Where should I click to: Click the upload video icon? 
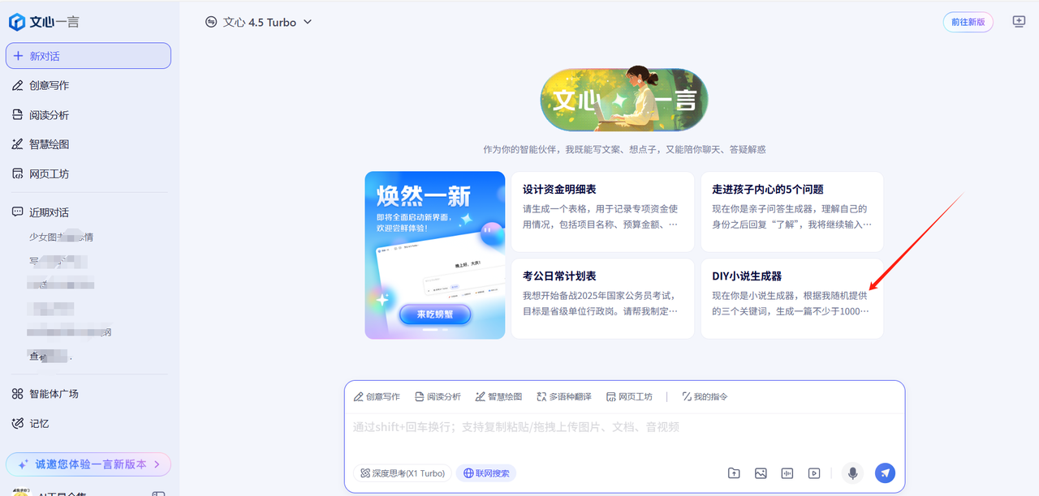[813, 473]
